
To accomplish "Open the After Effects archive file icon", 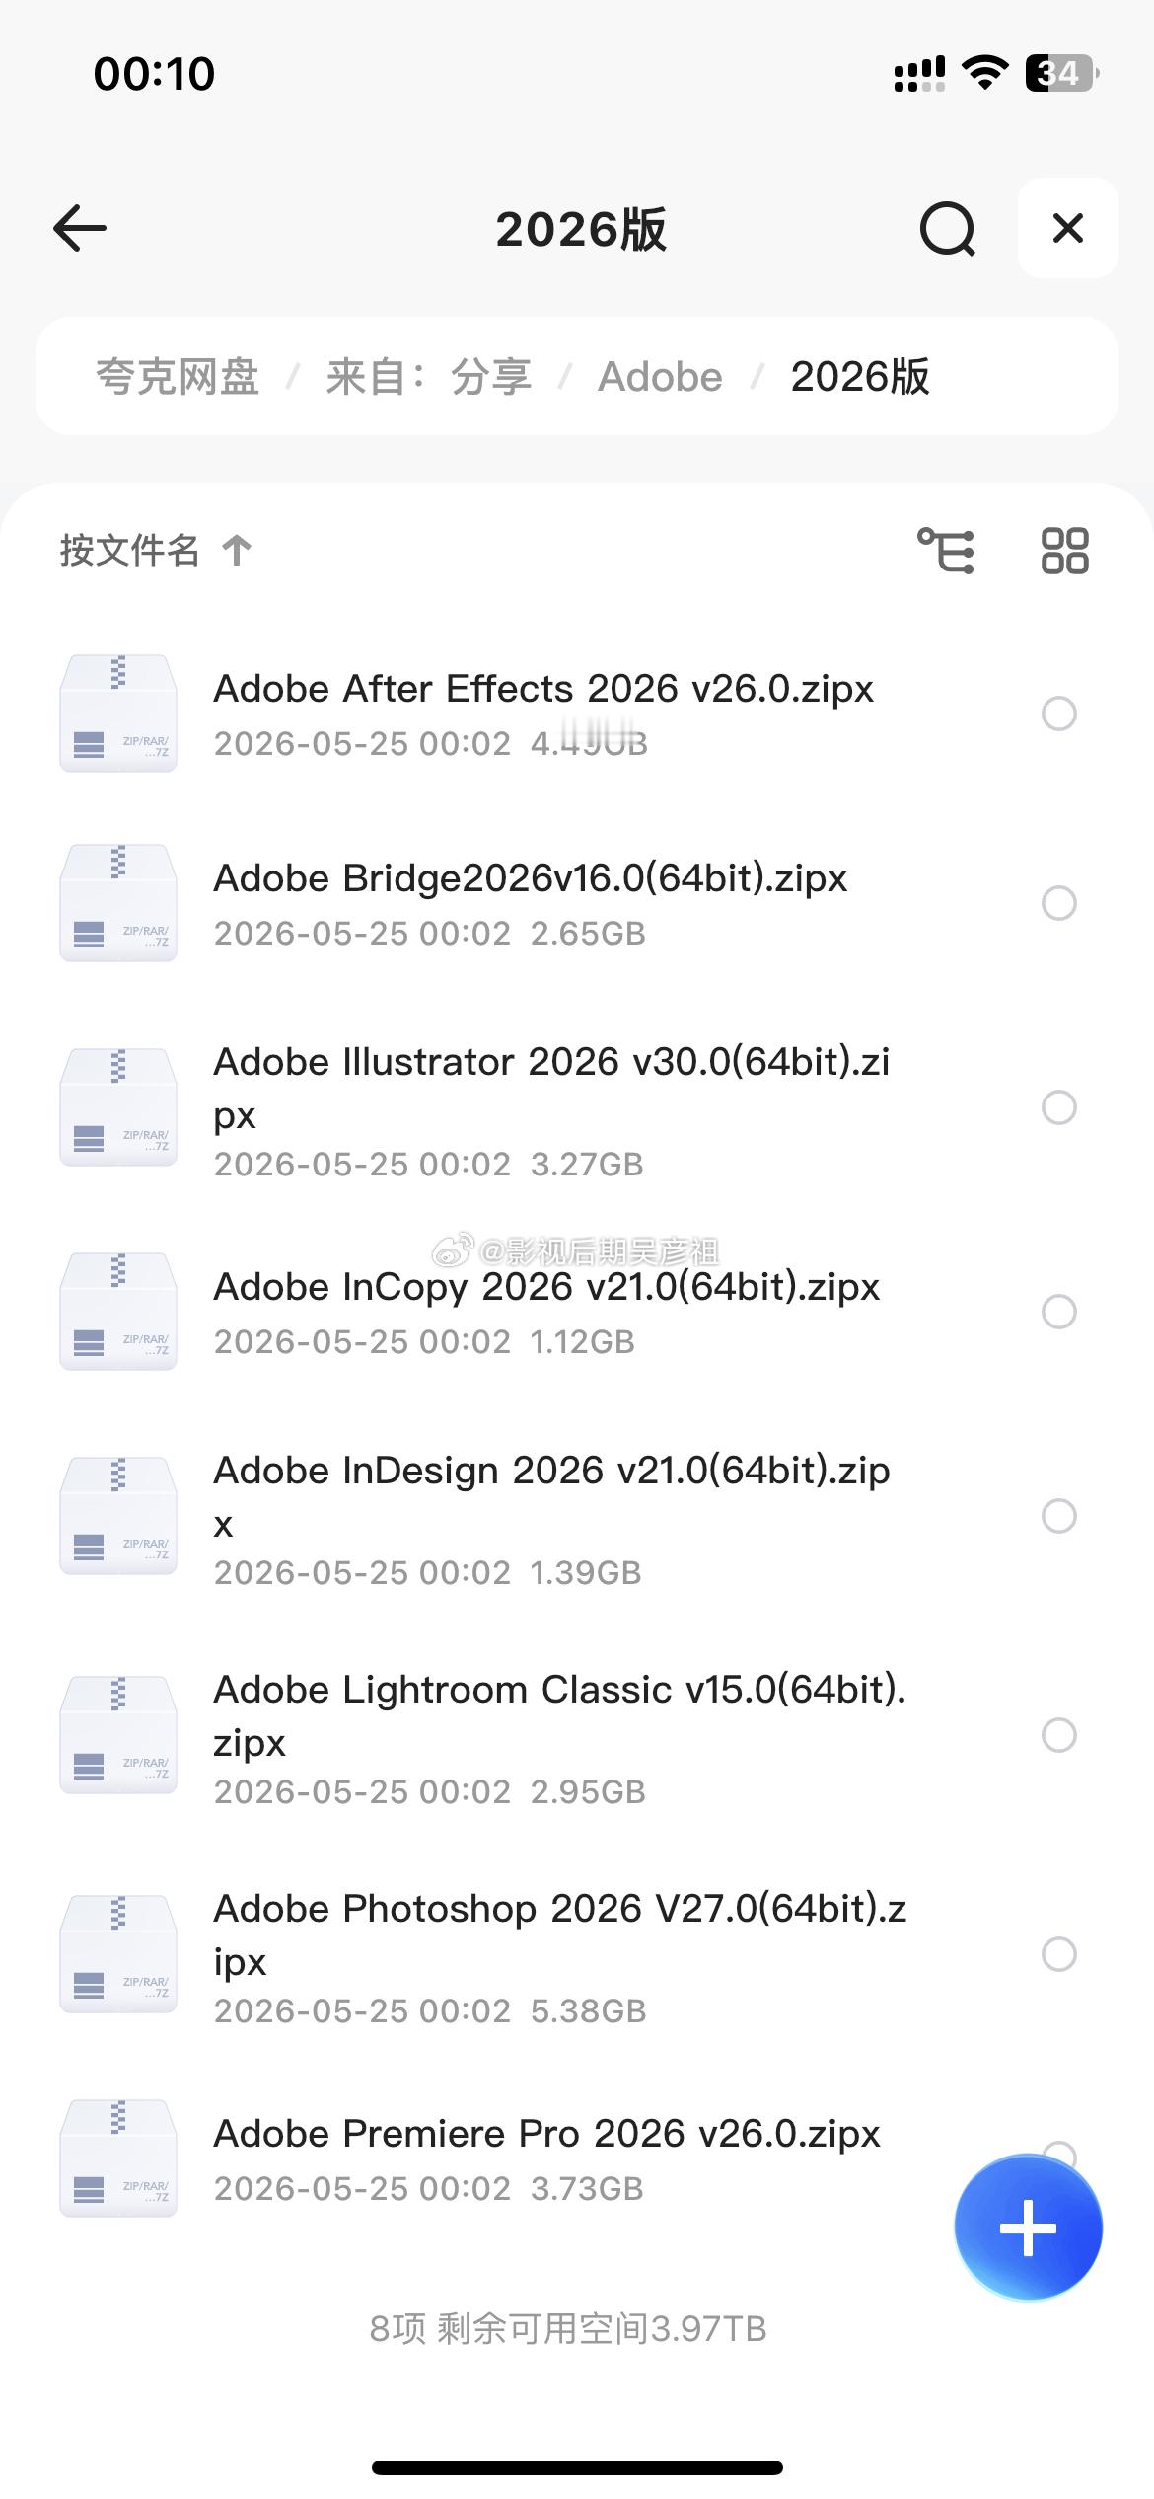I will tap(118, 713).
